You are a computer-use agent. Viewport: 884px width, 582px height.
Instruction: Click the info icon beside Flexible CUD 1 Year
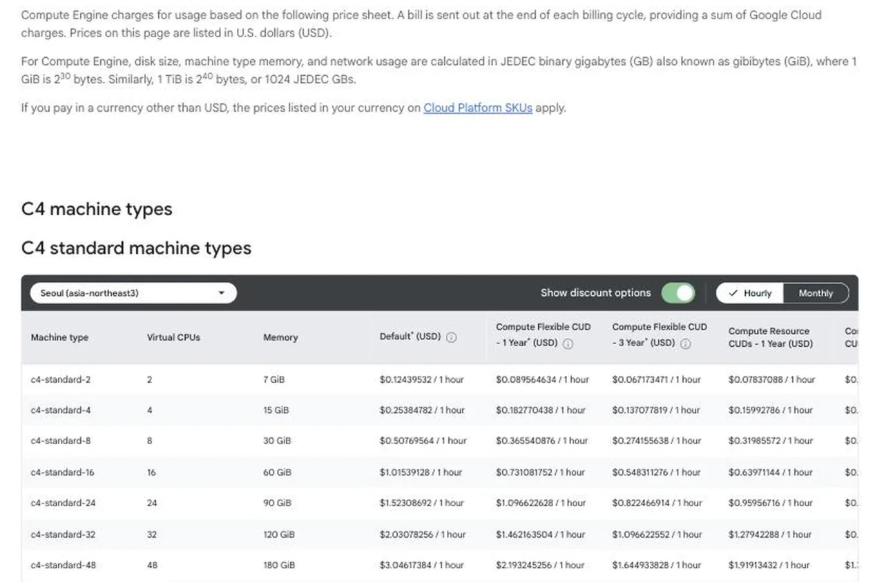(x=568, y=343)
